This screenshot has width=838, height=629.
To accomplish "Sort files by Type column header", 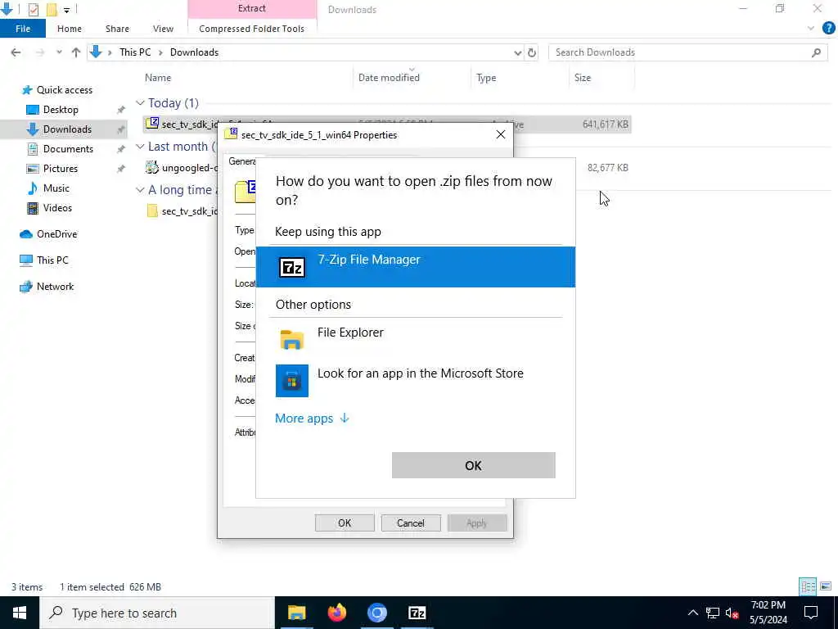I will (x=486, y=78).
